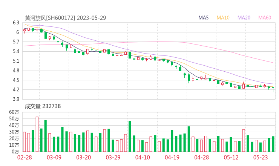Click the 4.2 price axis label

(16, 89)
